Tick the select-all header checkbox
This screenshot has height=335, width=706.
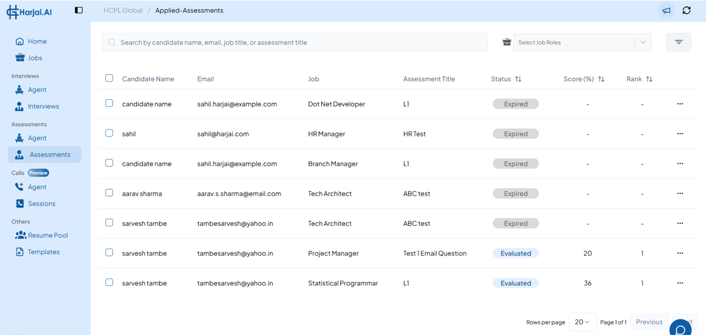point(109,78)
